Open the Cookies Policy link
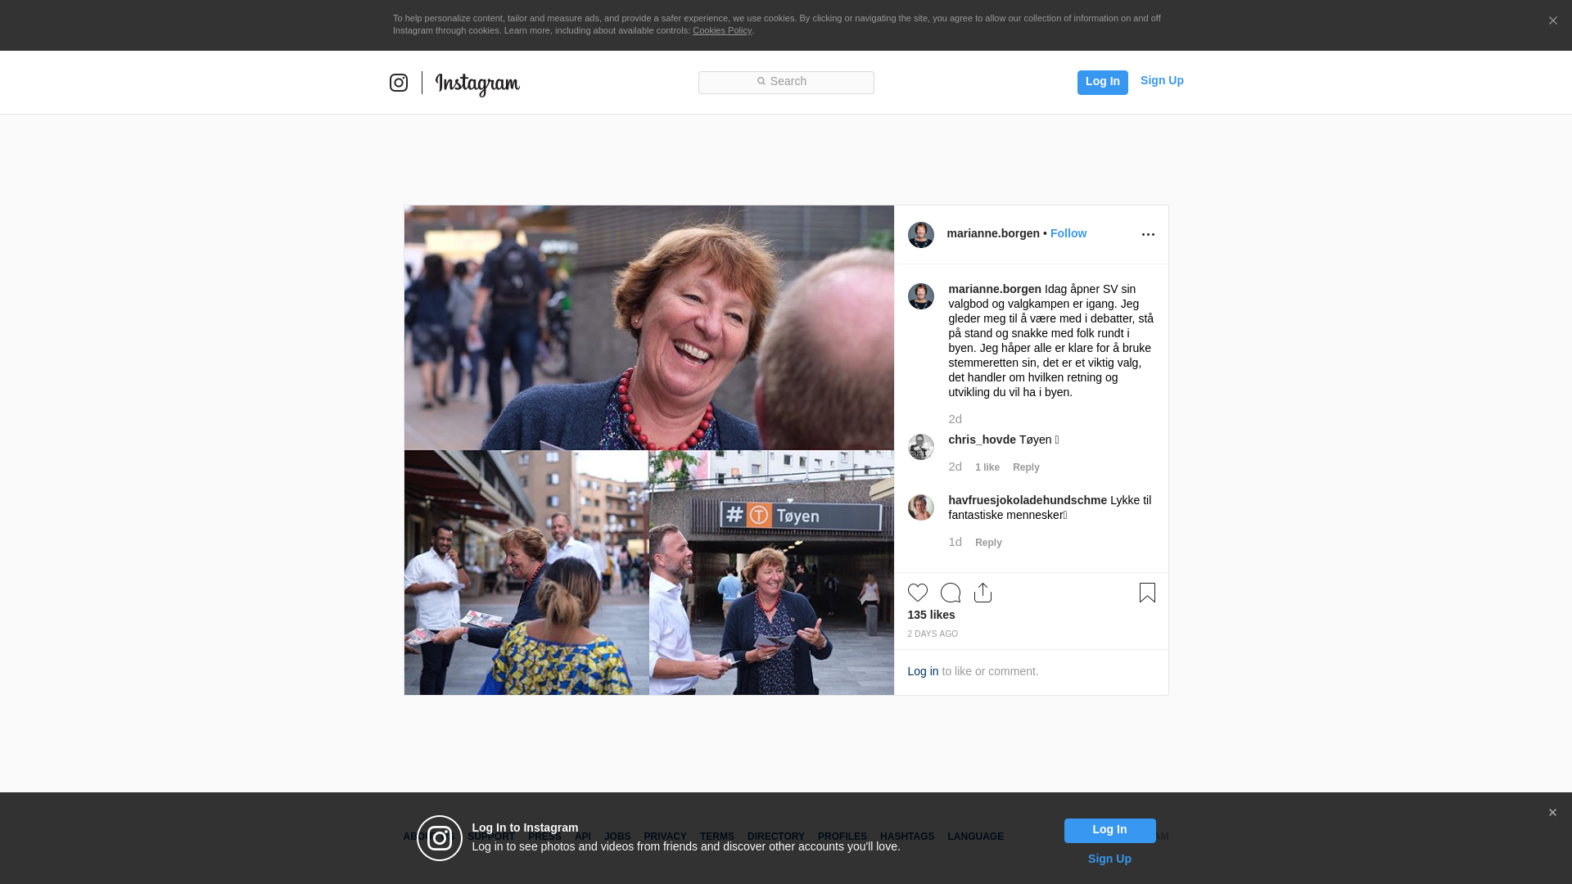 [722, 30]
